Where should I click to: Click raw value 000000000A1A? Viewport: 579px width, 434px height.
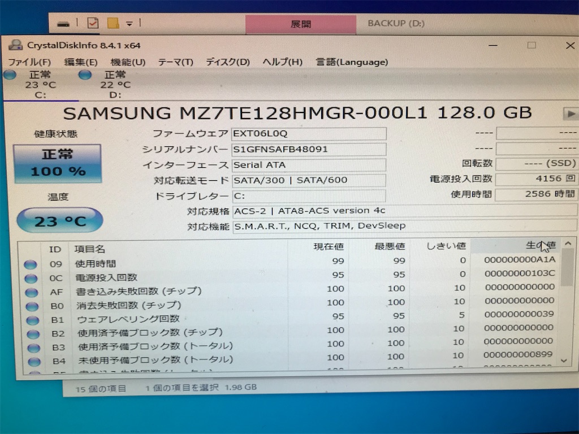[x=520, y=259]
